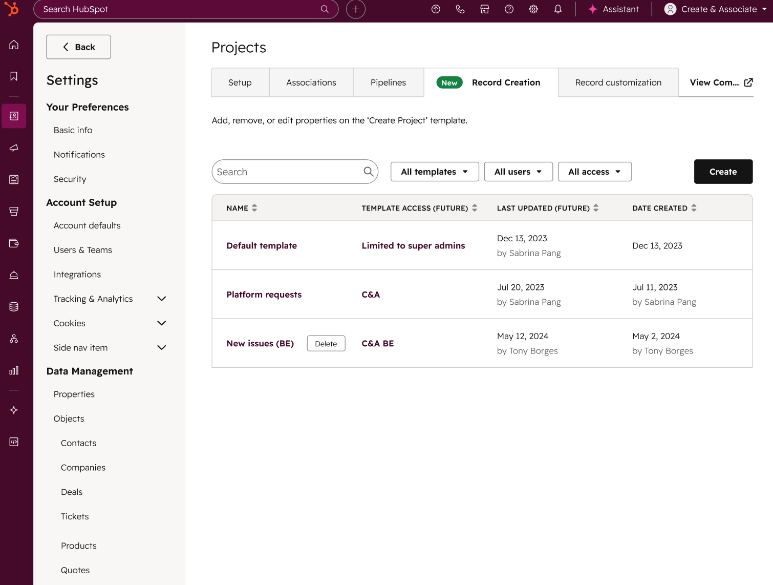Open the Help question mark icon
This screenshot has height=585, width=773.
coord(509,9)
